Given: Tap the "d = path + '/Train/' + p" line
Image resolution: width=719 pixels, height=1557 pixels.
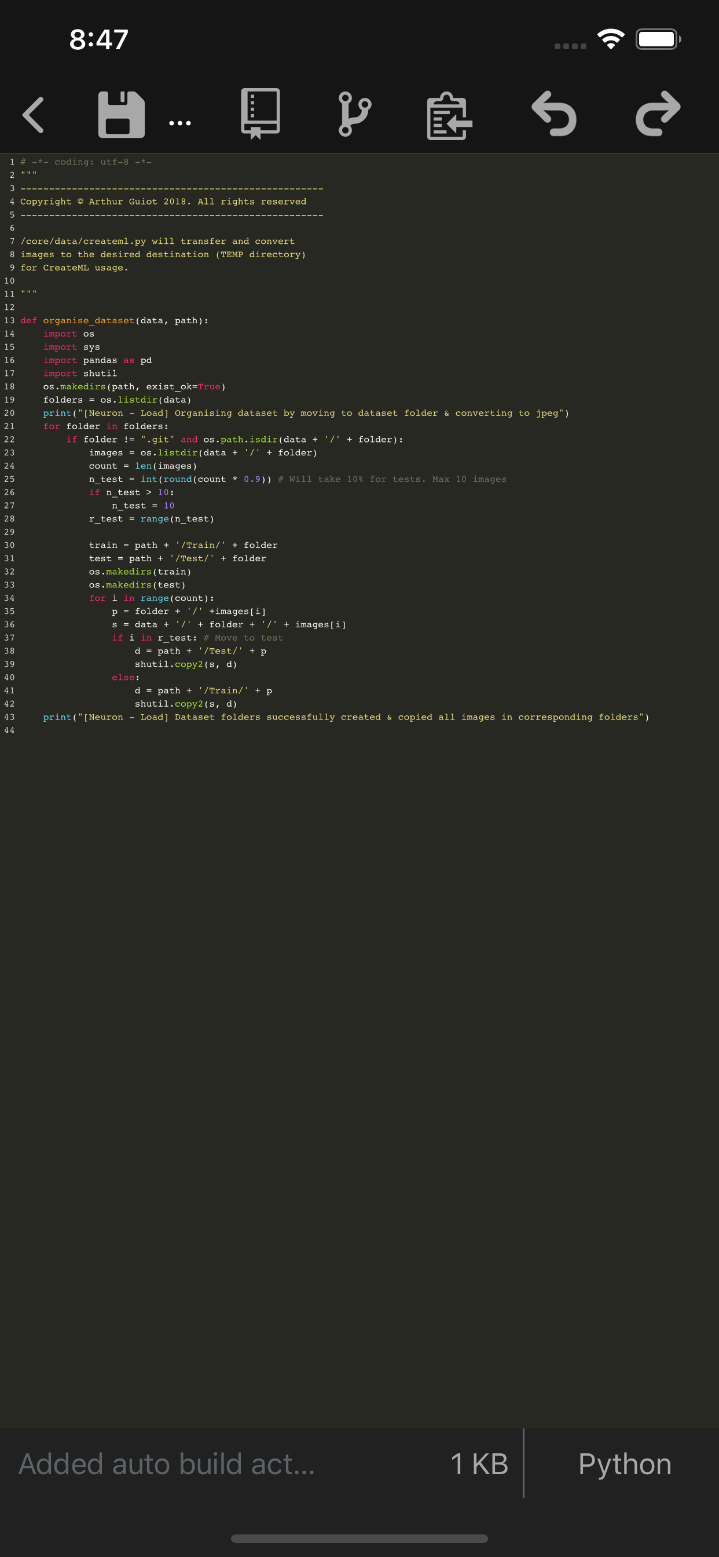Looking at the screenshot, I should (204, 691).
